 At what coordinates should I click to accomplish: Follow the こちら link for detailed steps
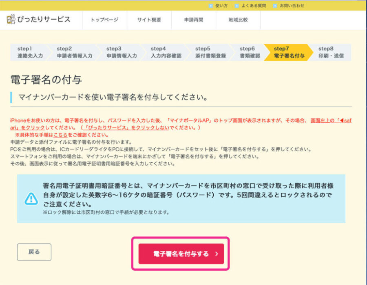(x=60, y=135)
